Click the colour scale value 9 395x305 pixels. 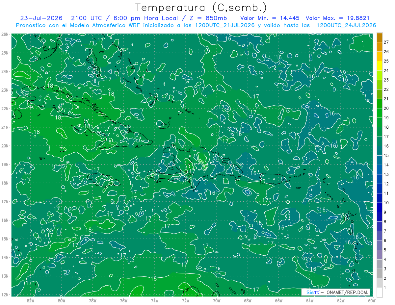pyautogui.click(x=385, y=212)
